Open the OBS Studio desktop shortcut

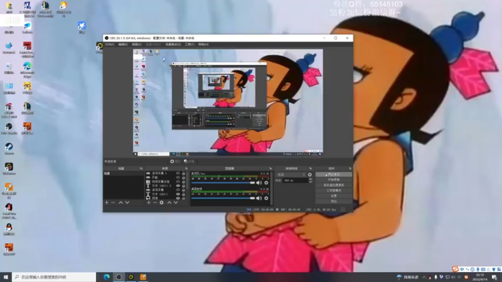[9, 129]
